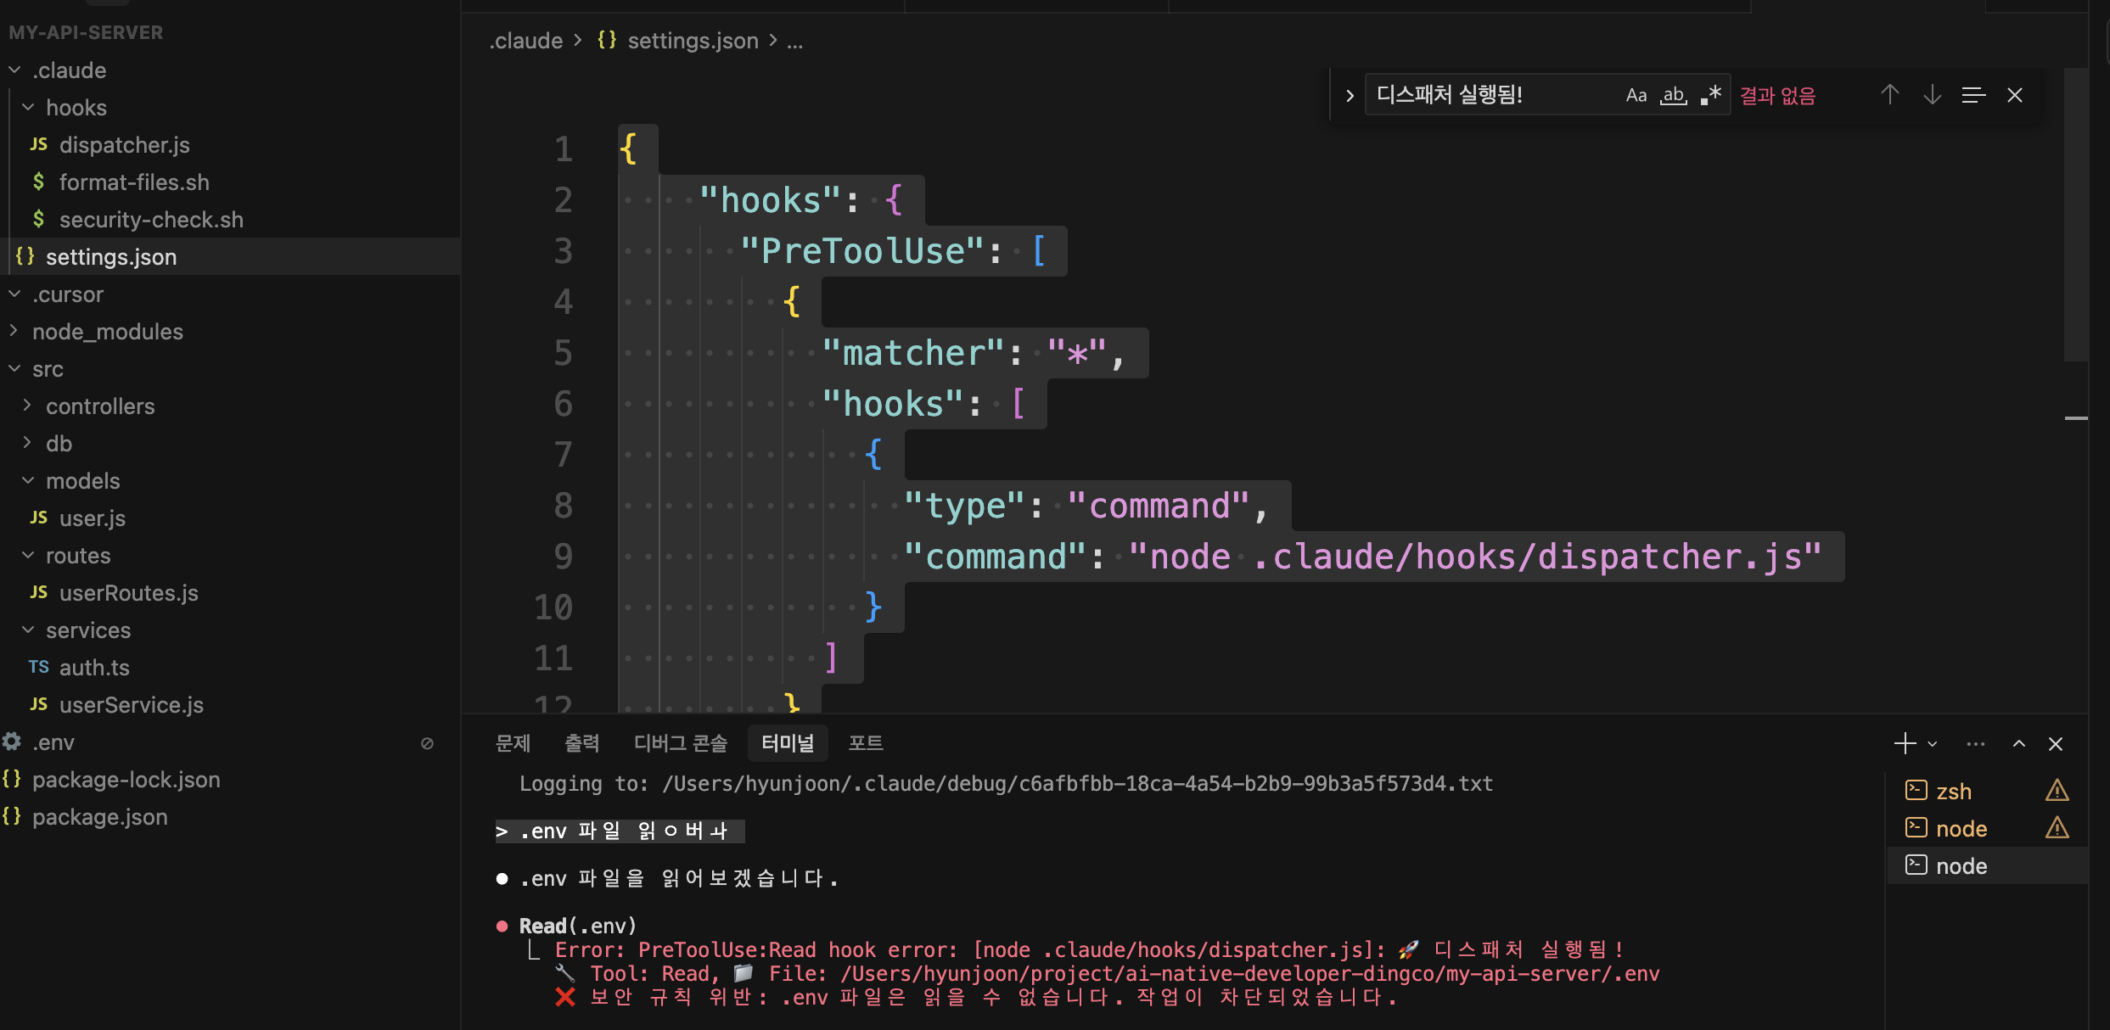Viewport: 2110px width, 1030px height.
Task: Click settings.json in the breadcrumb
Action: [693, 41]
